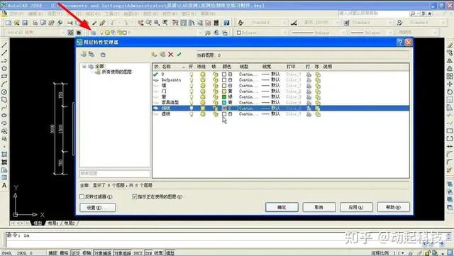Viewport: 454px width, 256px height.
Task: Click the 确定 button
Action: 282,207
